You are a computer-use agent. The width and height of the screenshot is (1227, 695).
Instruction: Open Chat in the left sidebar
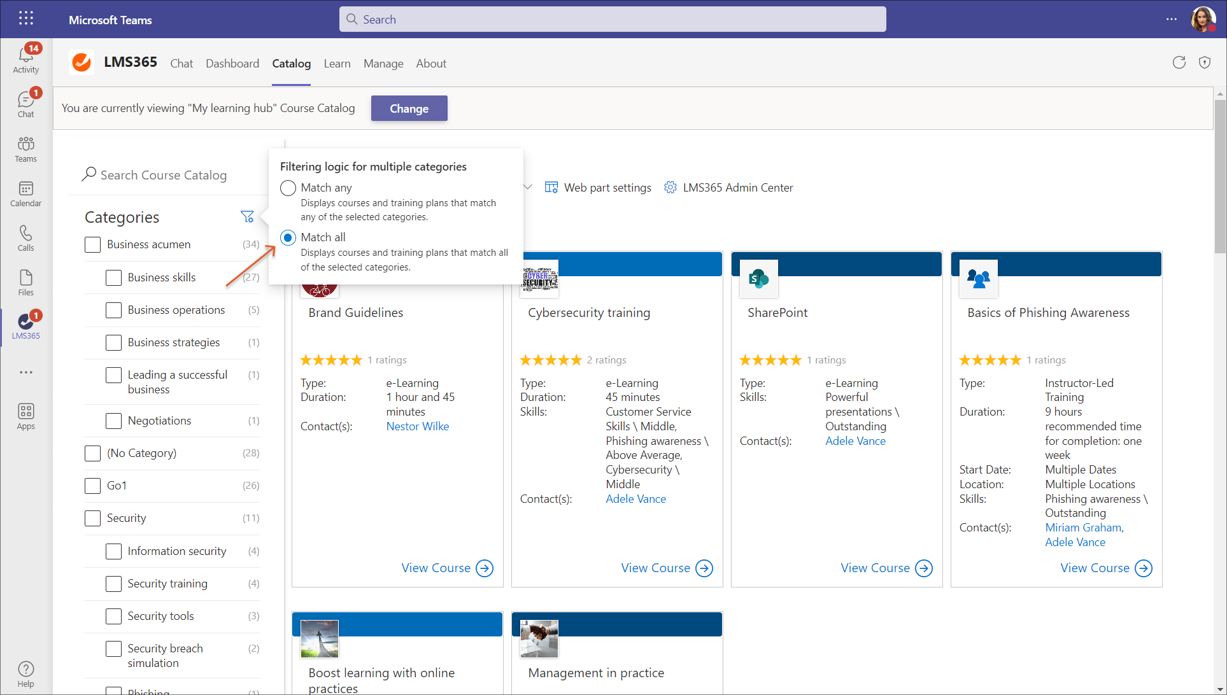click(26, 104)
